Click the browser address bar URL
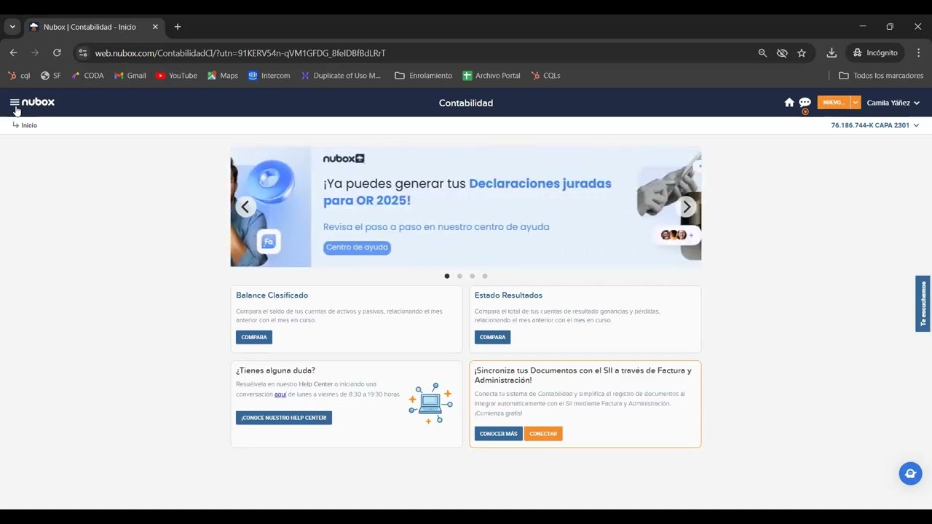 pyautogui.click(x=240, y=53)
